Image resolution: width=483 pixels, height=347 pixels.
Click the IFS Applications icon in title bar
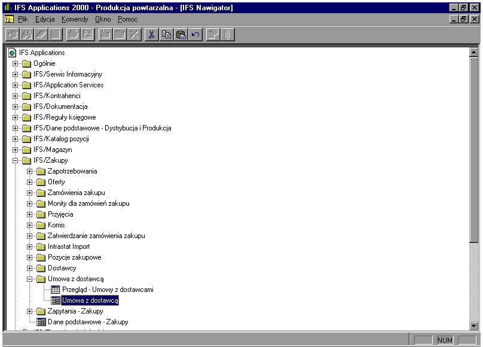pyautogui.click(x=8, y=7)
